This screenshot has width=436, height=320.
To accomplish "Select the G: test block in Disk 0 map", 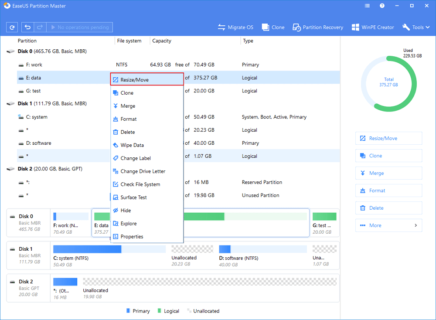I will tap(324, 223).
